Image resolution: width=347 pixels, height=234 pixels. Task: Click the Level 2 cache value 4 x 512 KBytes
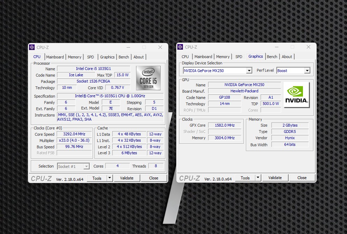click(129, 147)
